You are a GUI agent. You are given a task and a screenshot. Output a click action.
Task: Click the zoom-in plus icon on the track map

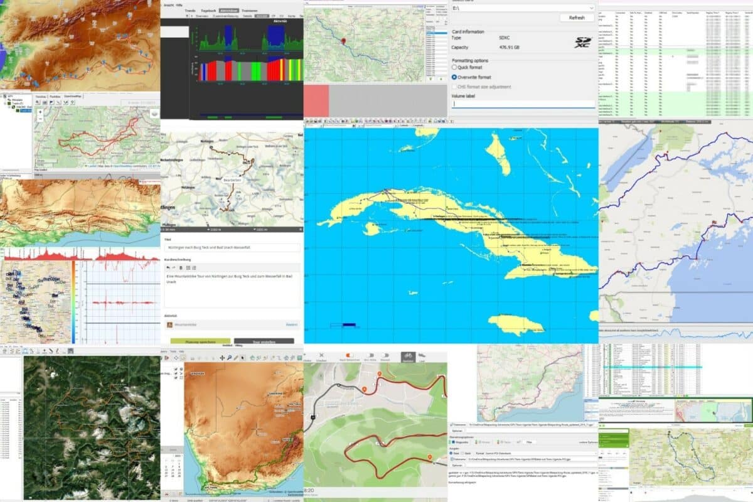tap(40, 112)
